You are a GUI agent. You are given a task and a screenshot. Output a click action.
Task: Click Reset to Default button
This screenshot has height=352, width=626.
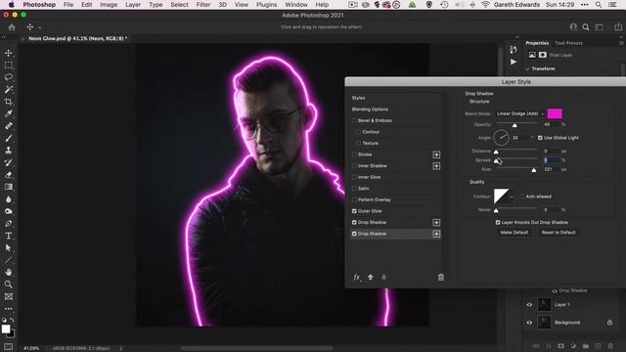pyautogui.click(x=559, y=233)
